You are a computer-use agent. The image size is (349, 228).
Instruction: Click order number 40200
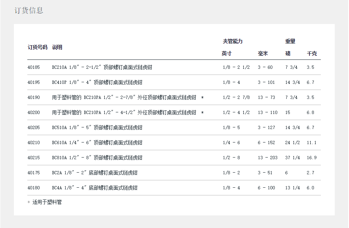pos(34,112)
